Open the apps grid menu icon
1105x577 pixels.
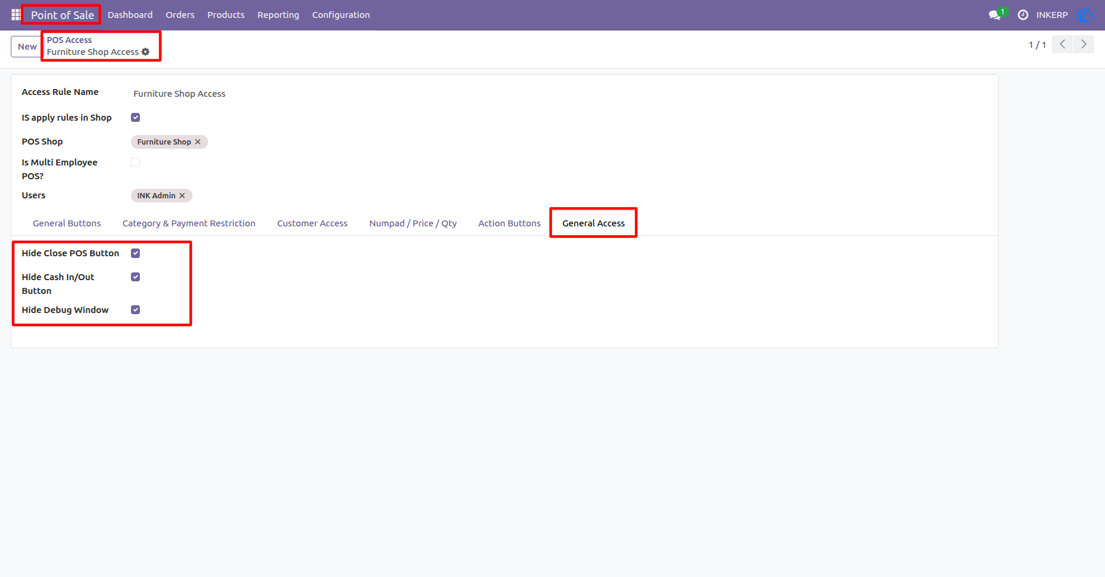(16, 15)
